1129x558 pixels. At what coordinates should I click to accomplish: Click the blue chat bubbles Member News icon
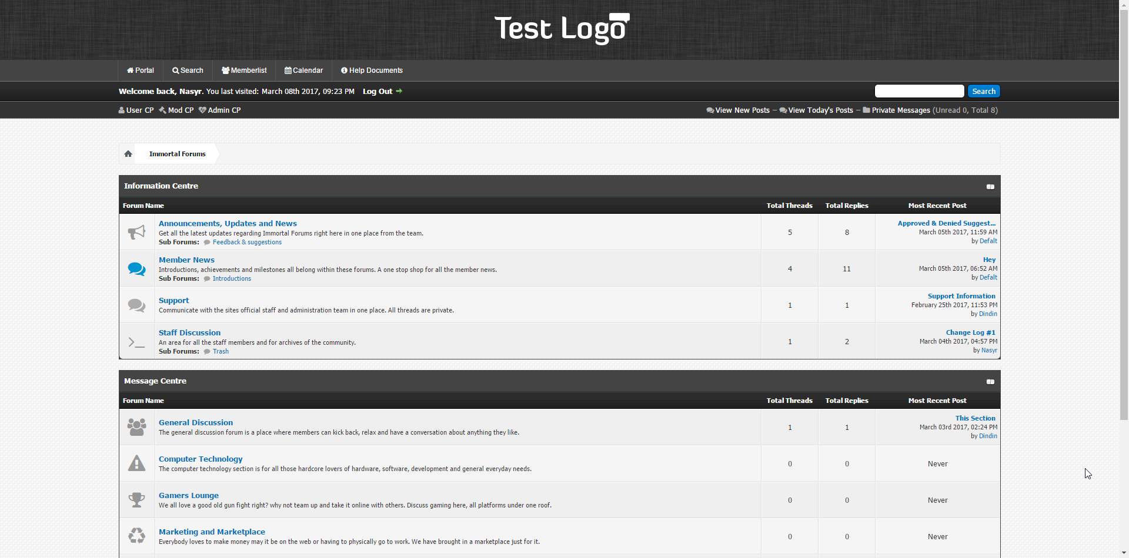click(136, 269)
